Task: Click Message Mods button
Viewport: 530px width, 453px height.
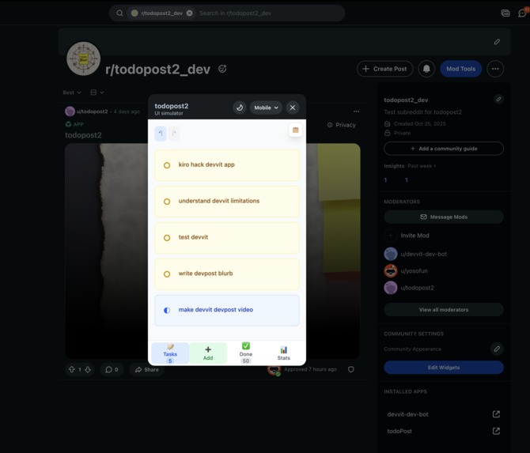Action: (x=444, y=217)
